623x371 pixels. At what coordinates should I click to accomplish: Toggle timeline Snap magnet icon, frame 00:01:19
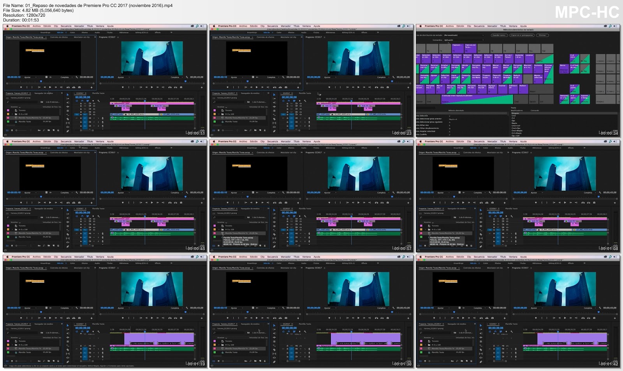[x=82, y=331]
